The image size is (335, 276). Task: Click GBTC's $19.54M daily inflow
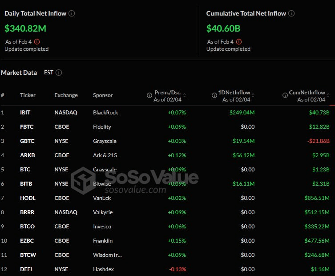pos(243,141)
